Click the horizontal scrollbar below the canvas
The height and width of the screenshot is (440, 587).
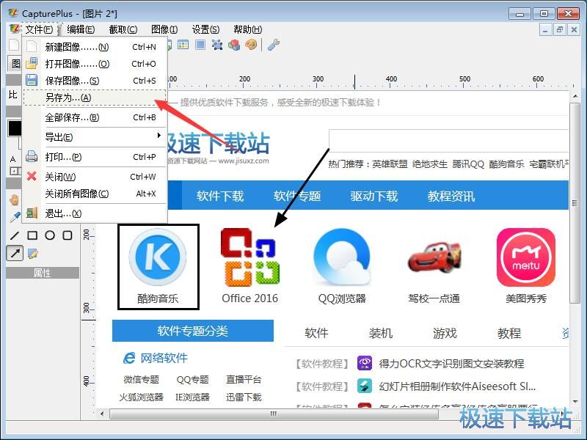pyautogui.click(x=271, y=414)
